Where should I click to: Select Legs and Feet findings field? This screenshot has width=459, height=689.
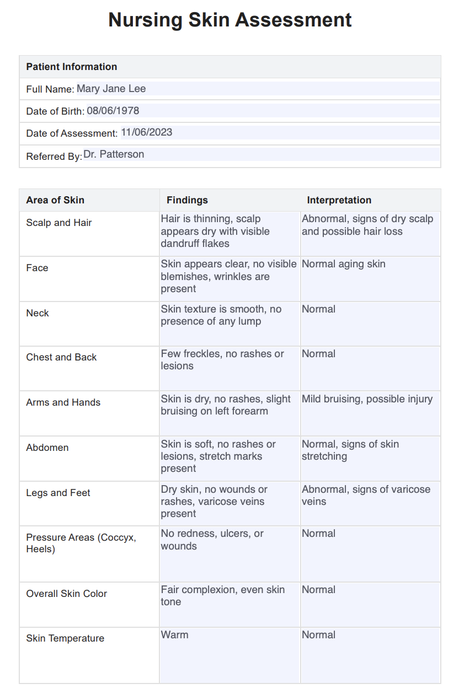click(x=229, y=504)
